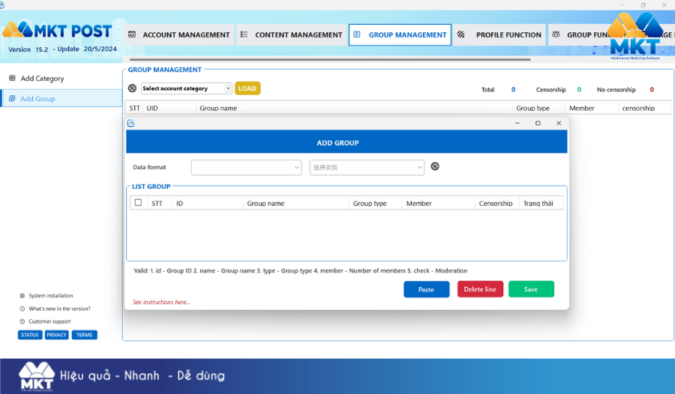Click the Group Management tab icon
Image resolution: width=675 pixels, height=394 pixels.
pos(357,34)
